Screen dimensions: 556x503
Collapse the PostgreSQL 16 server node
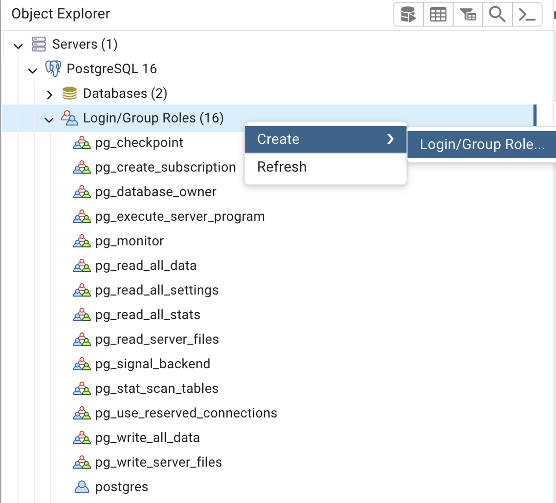point(33,71)
